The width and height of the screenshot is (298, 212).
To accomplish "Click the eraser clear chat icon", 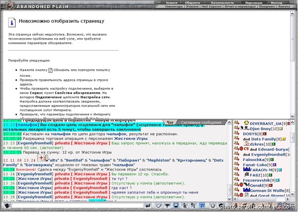I will [159, 206].
